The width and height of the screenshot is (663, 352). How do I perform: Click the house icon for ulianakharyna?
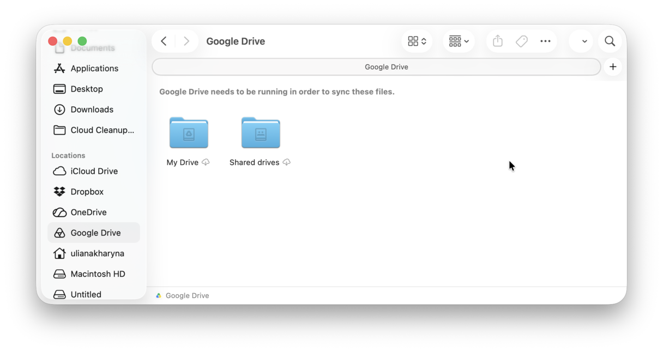coord(59,253)
